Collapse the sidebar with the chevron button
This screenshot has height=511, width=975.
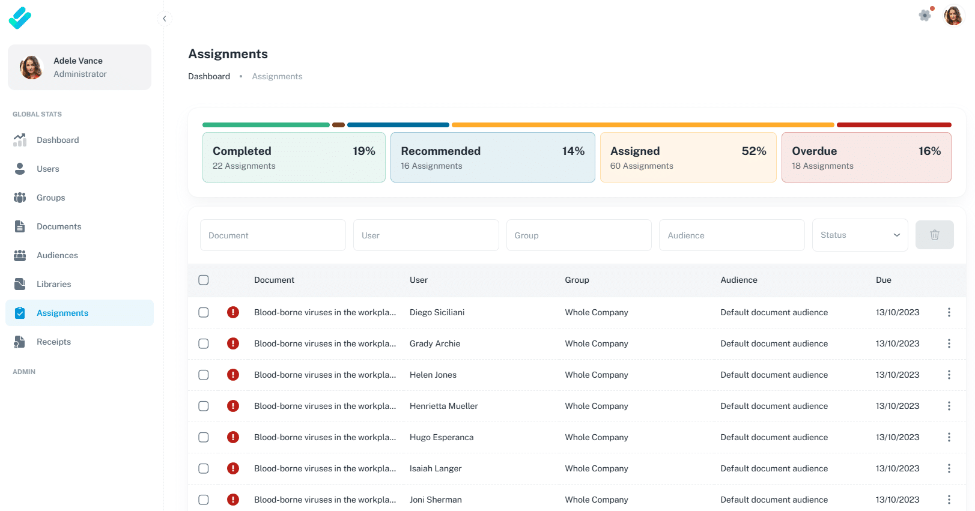(165, 19)
